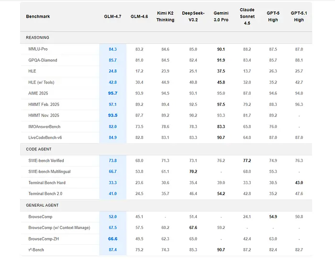Select the Kimi K2 Thinking column header

(166, 17)
